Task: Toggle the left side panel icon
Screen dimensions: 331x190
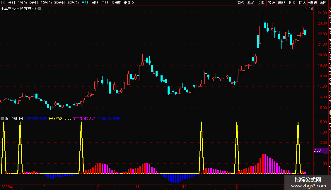Action: 3,3
